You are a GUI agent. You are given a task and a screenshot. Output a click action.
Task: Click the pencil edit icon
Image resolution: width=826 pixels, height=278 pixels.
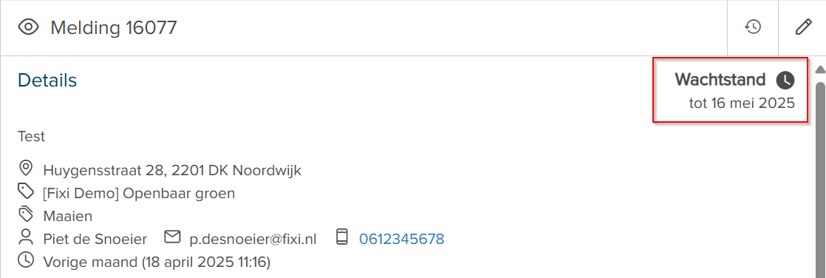(803, 27)
